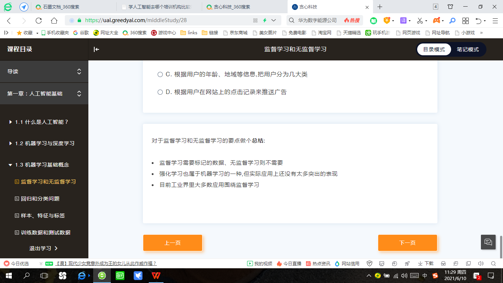Open the game center icon
The height and width of the screenshot is (283, 503).
[x=436, y=21]
